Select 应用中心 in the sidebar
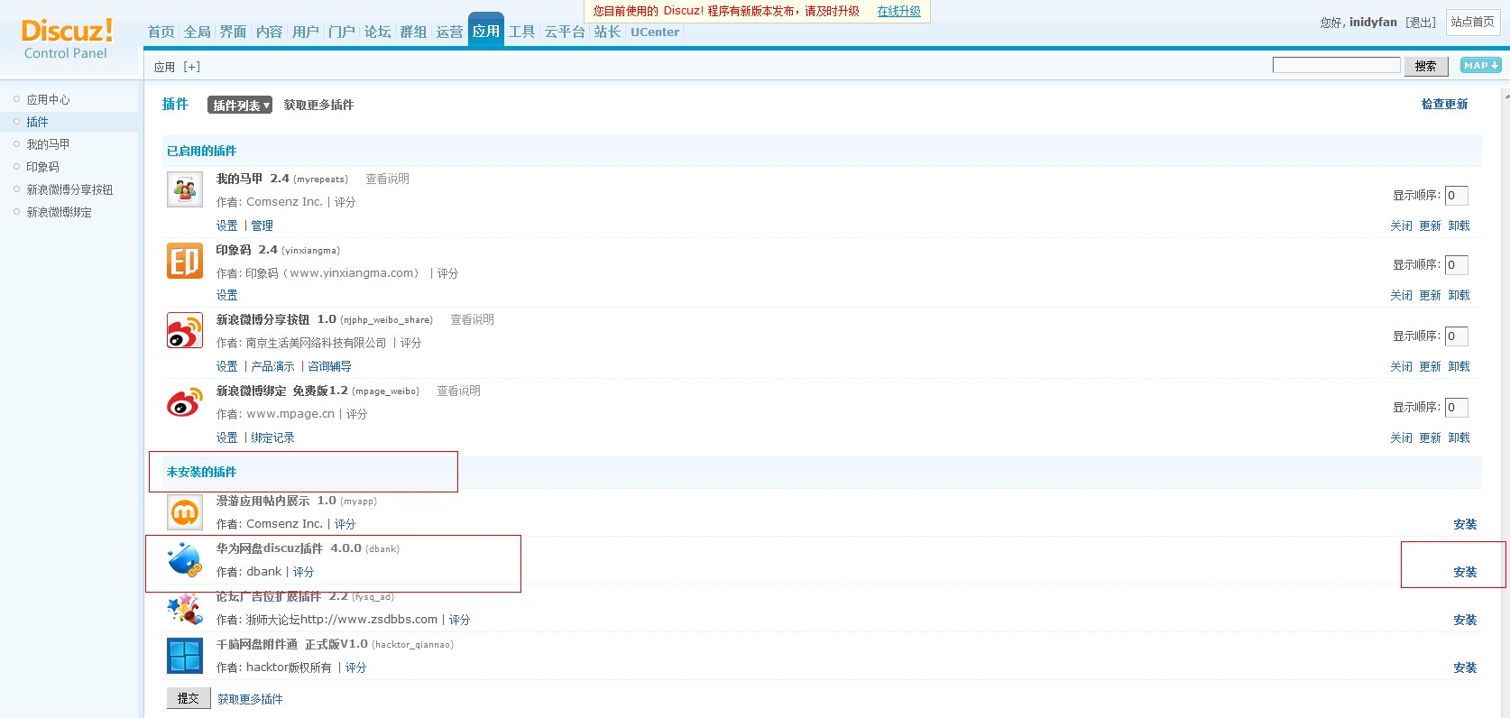The height and width of the screenshot is (718, 1510). coord(48,99)
